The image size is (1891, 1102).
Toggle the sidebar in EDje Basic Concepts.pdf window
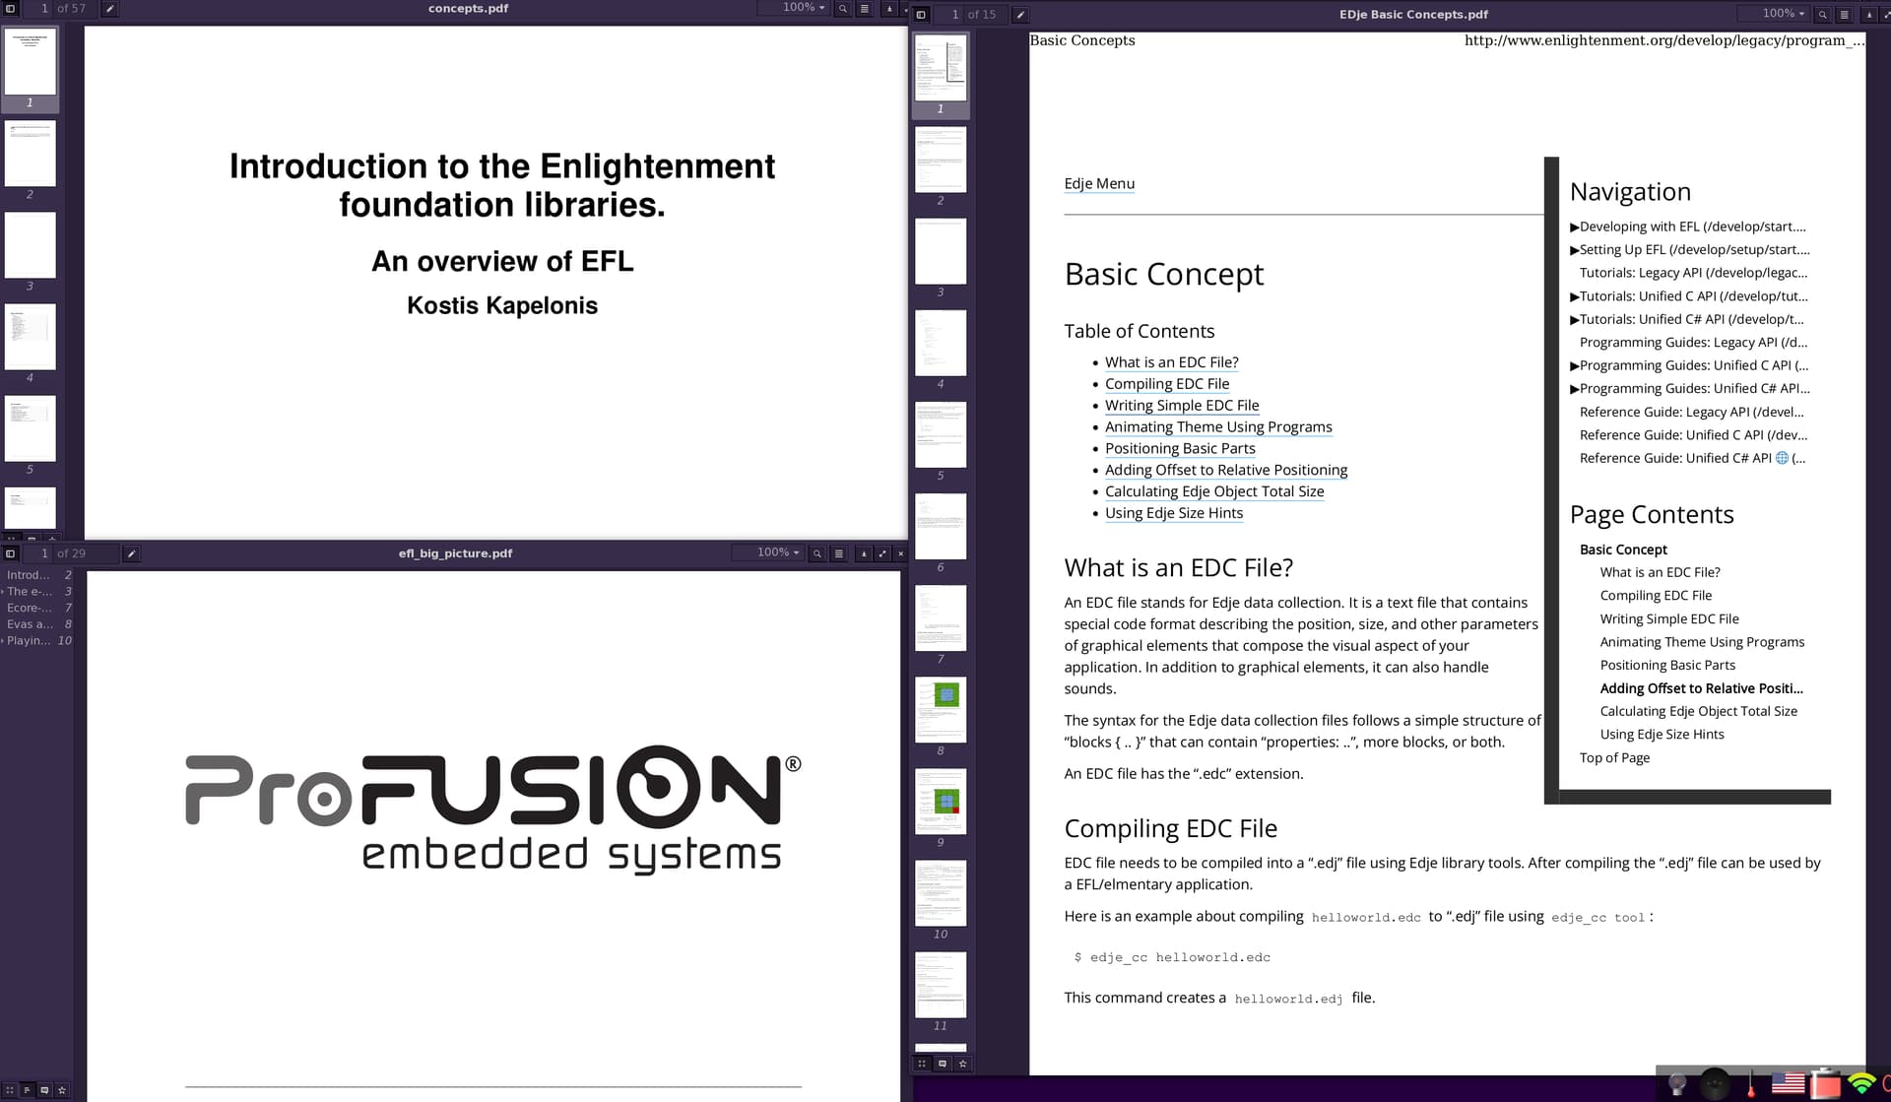(921, 15)
